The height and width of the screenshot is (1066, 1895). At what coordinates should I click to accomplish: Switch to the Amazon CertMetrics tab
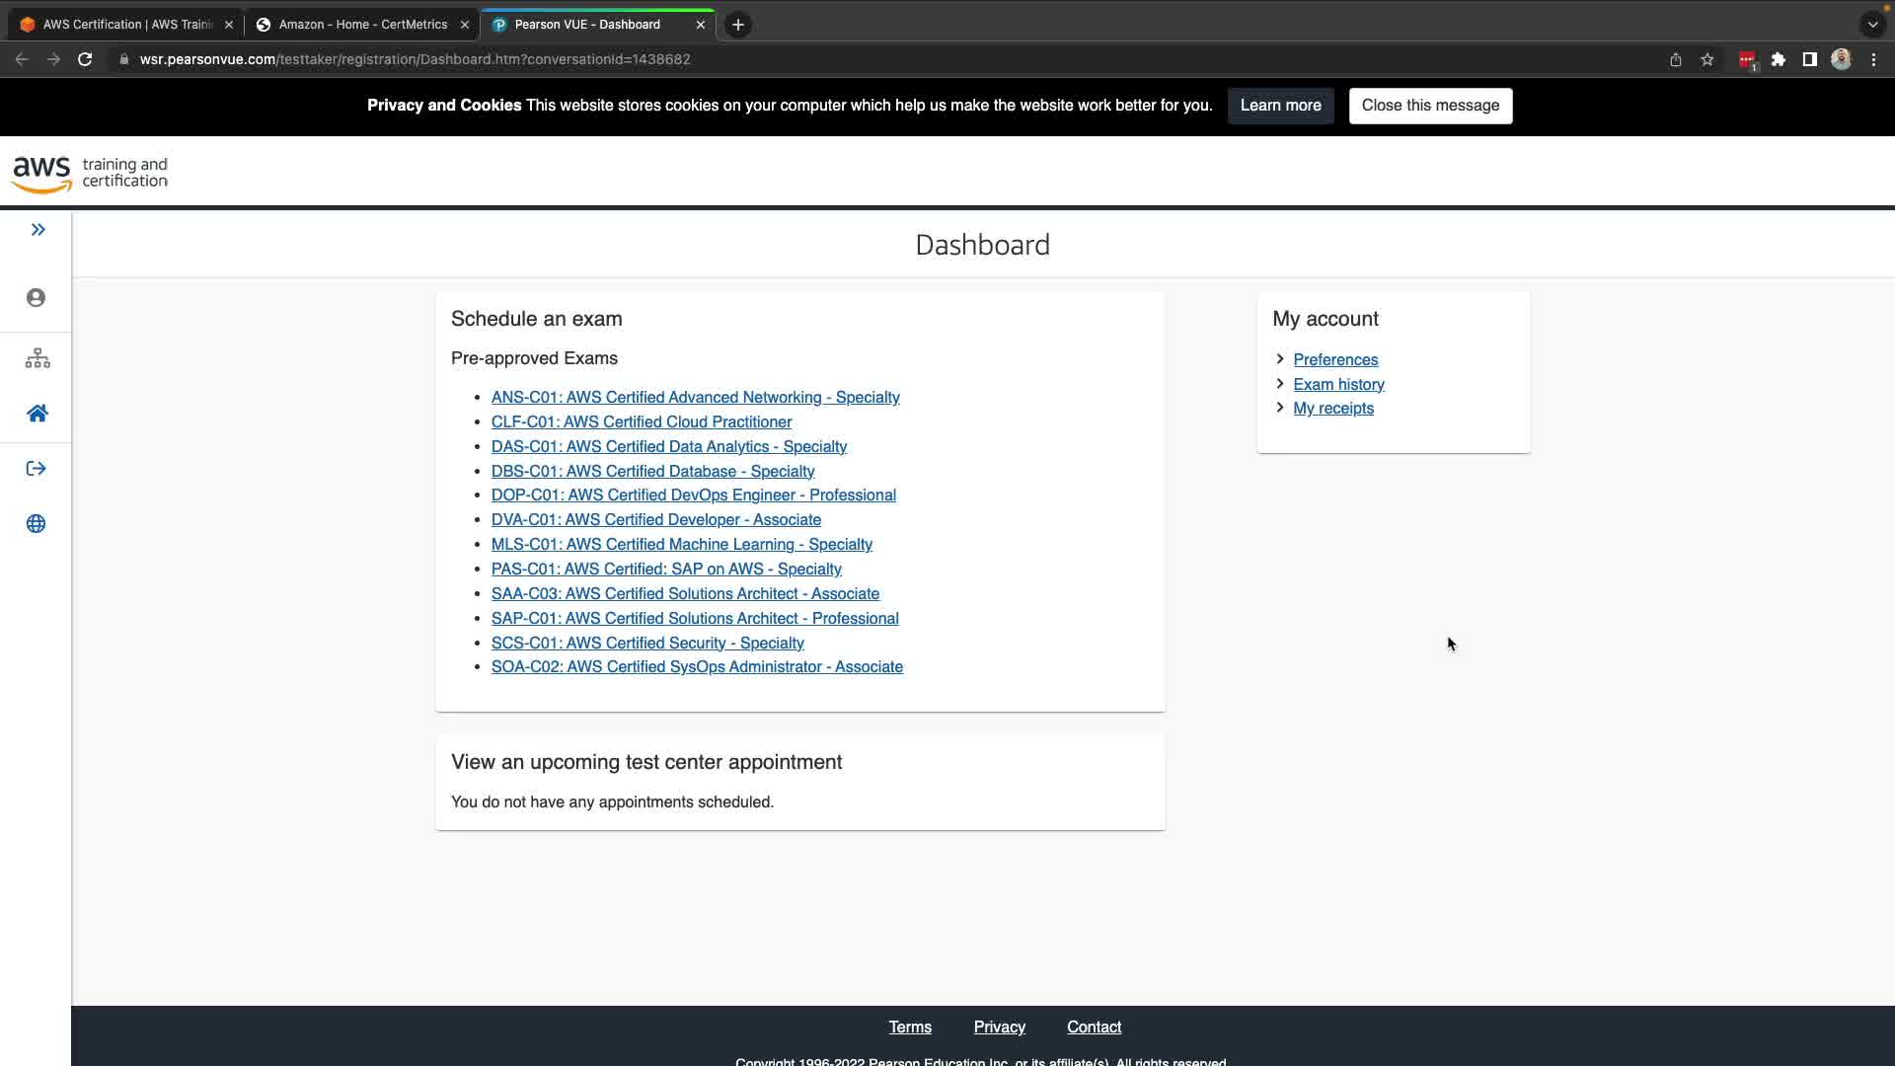362,25
